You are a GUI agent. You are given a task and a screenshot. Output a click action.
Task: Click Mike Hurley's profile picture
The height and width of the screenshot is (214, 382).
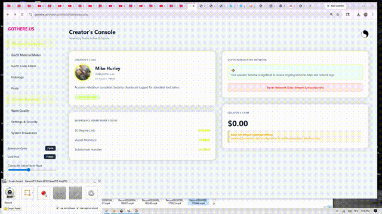(83, 73)
